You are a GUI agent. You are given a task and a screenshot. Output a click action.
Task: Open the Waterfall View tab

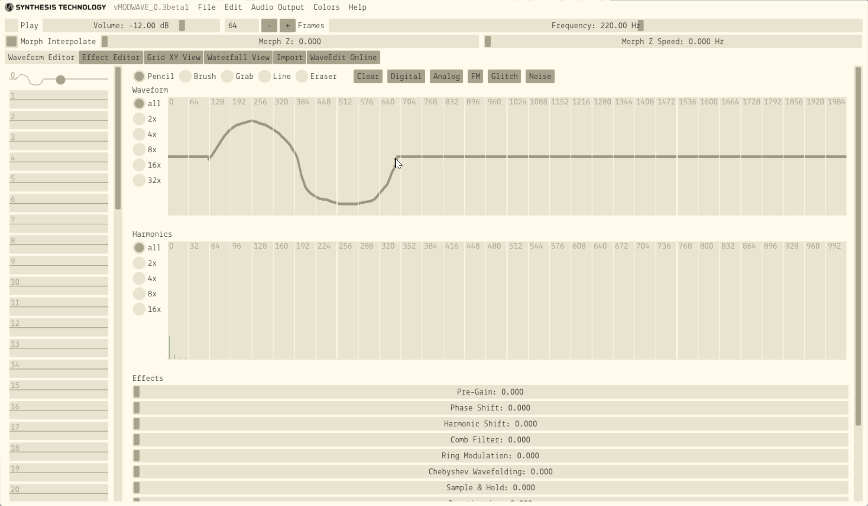pos(238,57)
